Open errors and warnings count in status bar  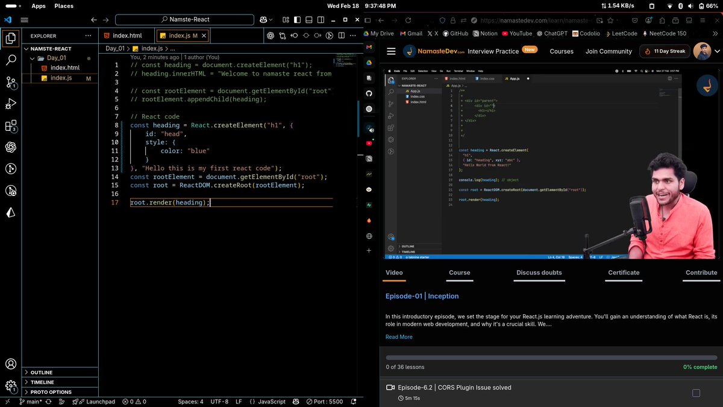point(134,402)
